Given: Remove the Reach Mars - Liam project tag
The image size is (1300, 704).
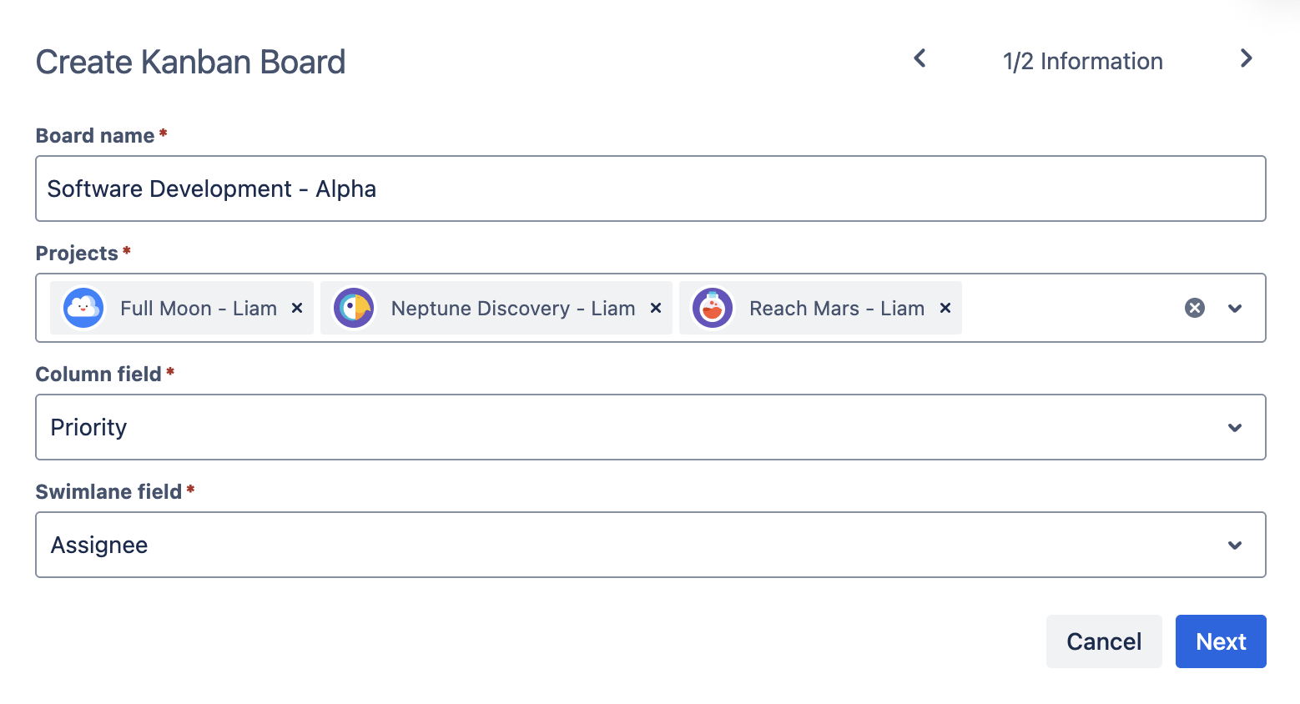Looking at the screenshot, I should coord(945,308).
